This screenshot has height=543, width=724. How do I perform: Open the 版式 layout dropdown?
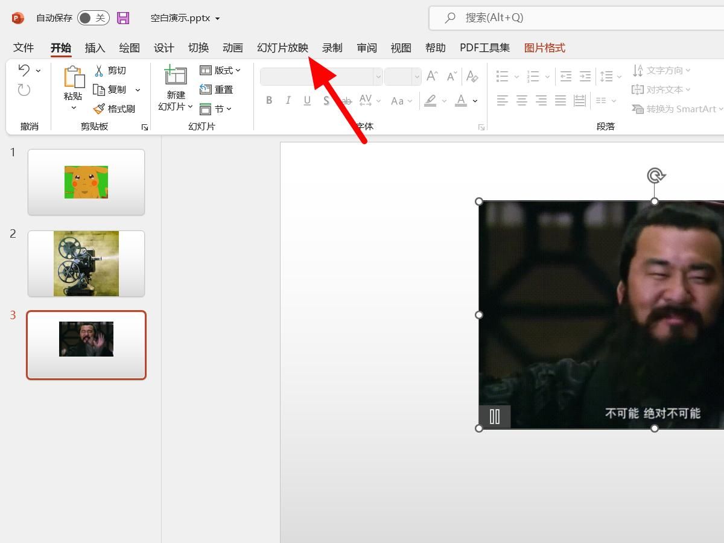pos(220,71)
